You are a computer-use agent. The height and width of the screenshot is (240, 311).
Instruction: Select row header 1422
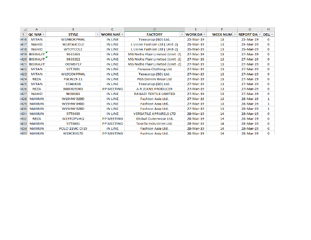[24, 69]
